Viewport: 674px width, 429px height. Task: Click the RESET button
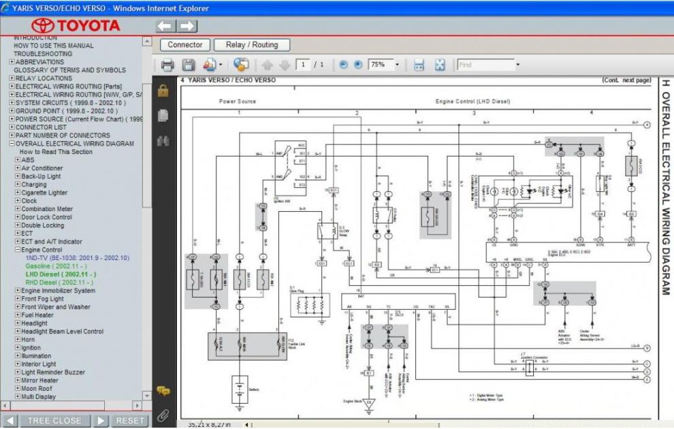pyautogui.click(x=130, y=421)
